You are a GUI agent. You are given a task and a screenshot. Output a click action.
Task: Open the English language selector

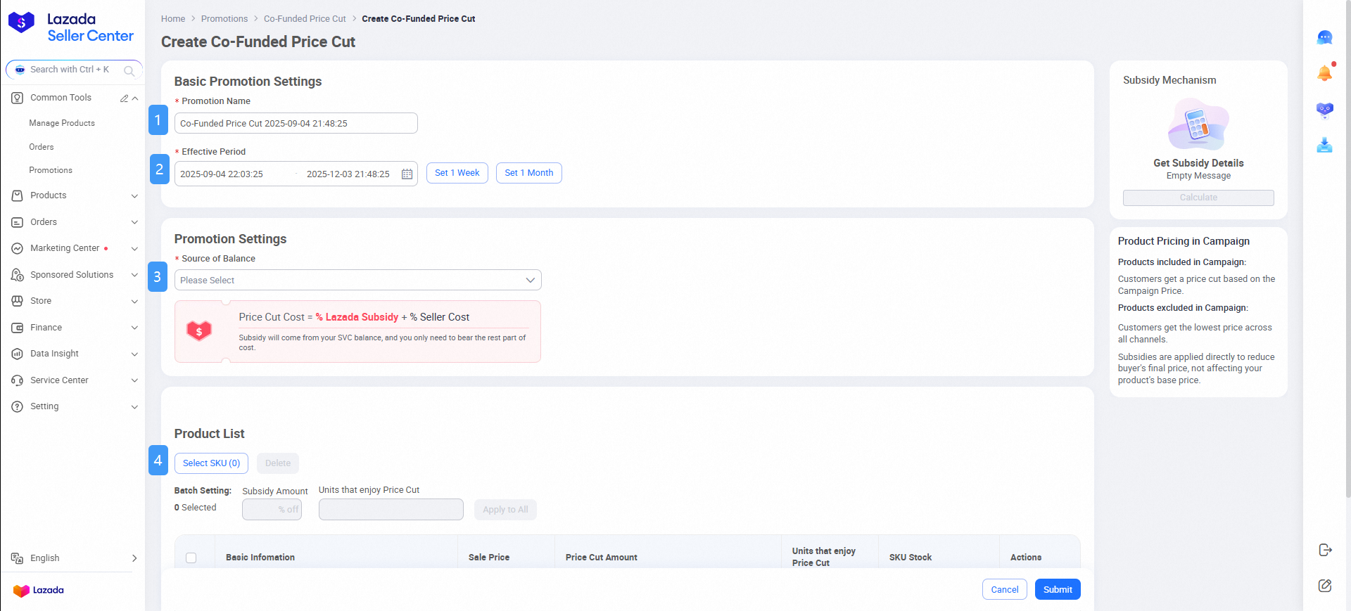pos(73,558)
